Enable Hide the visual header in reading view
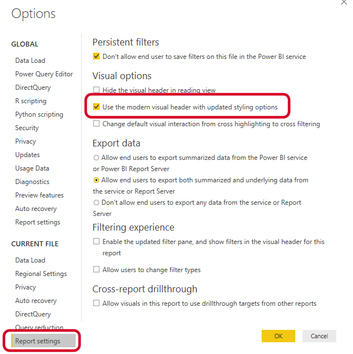The image size is (353, 354). tap(96, 90)
